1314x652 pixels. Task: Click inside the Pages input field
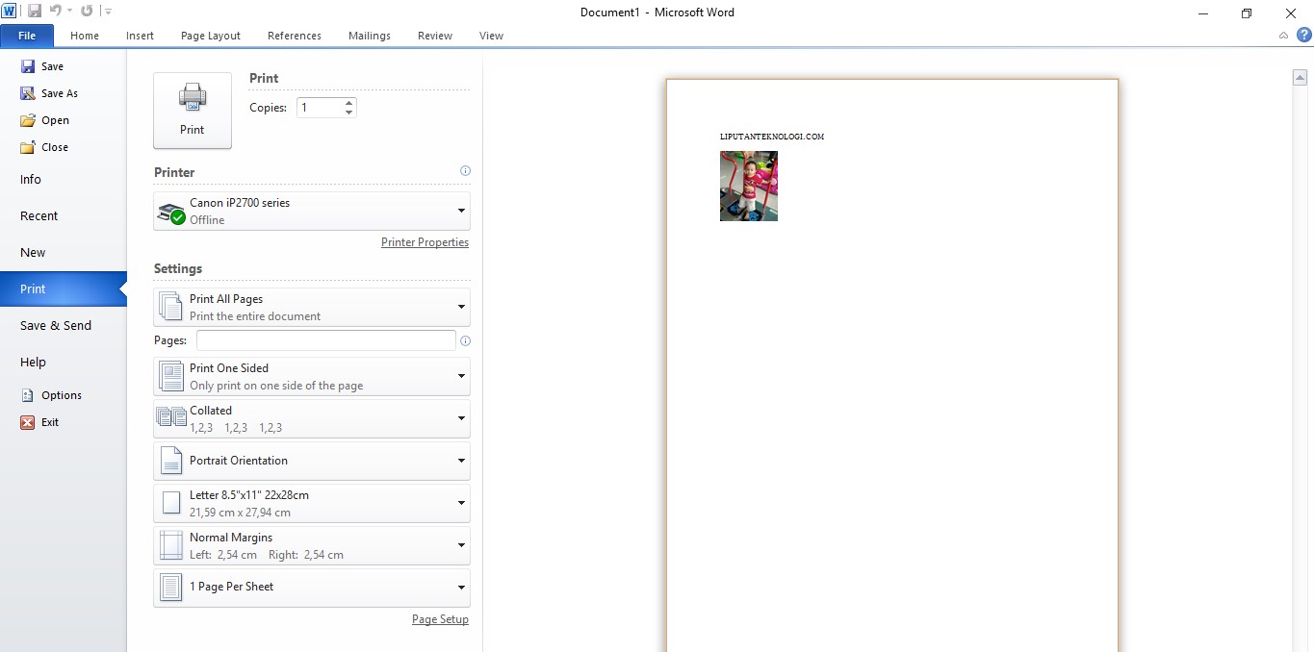point(325,339)
